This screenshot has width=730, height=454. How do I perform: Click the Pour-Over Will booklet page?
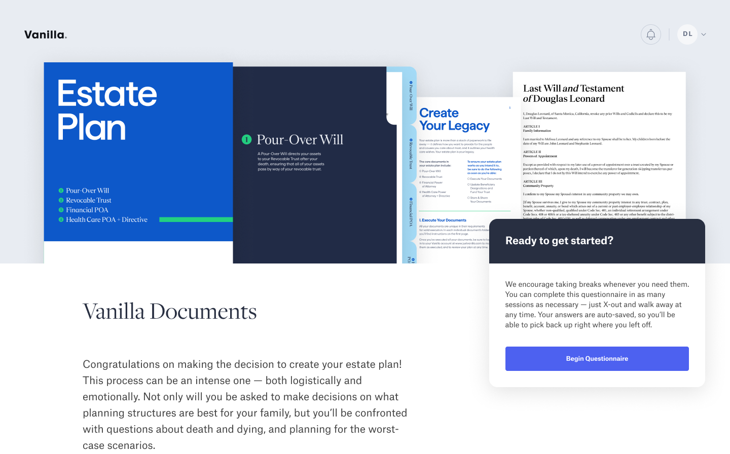point(314,165)
